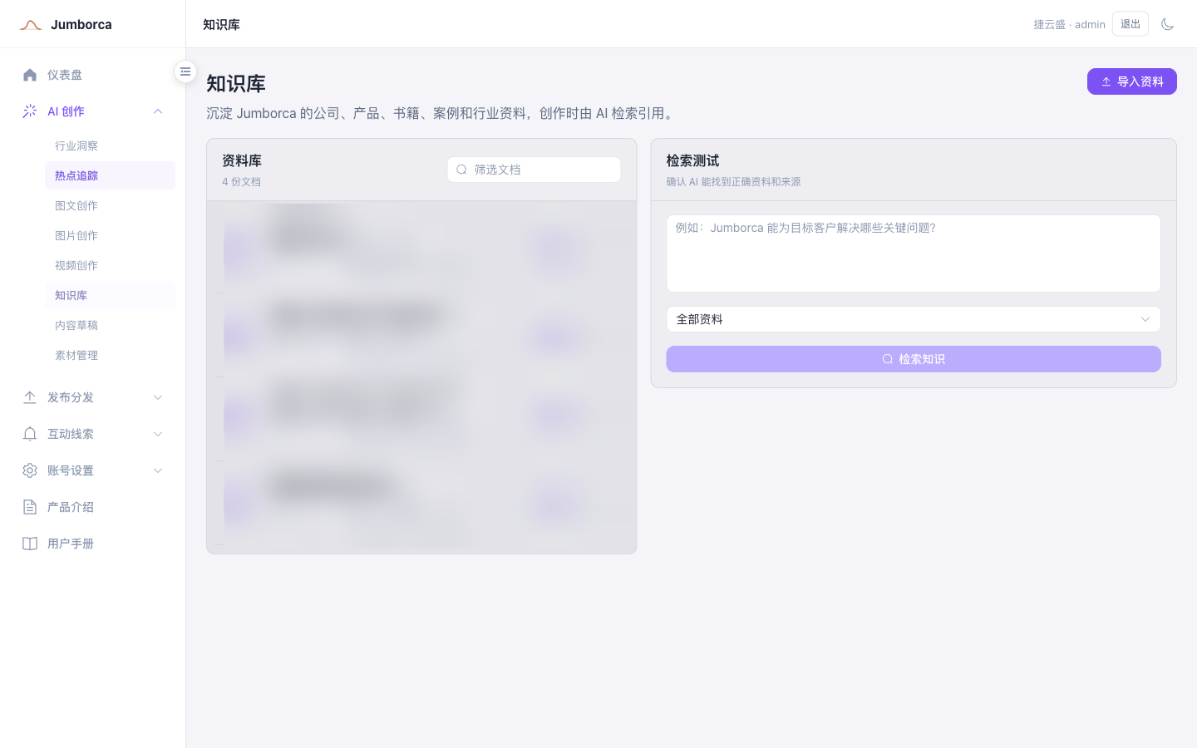Toggle dark mode with the moon icon
The image size is (1197, 748).
click(1167, 24)
